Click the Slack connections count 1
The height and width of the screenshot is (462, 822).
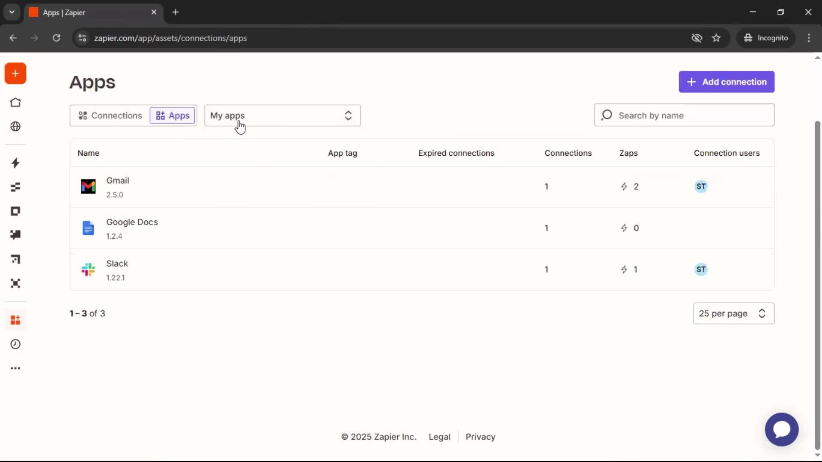point(546,269)
